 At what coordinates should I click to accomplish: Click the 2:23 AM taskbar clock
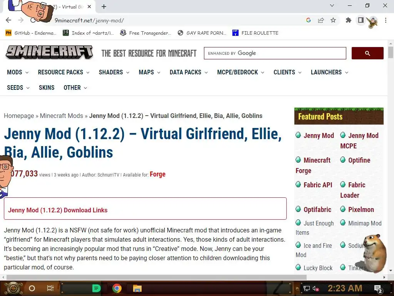345,288
